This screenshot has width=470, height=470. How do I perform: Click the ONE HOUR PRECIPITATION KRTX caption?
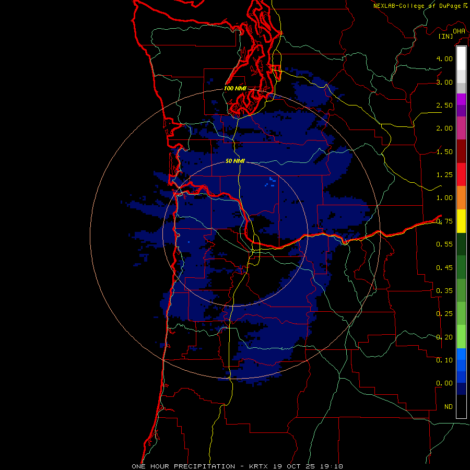point(237,466)
